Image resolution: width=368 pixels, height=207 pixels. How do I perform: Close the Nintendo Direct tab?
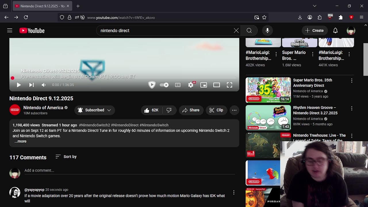68,6
